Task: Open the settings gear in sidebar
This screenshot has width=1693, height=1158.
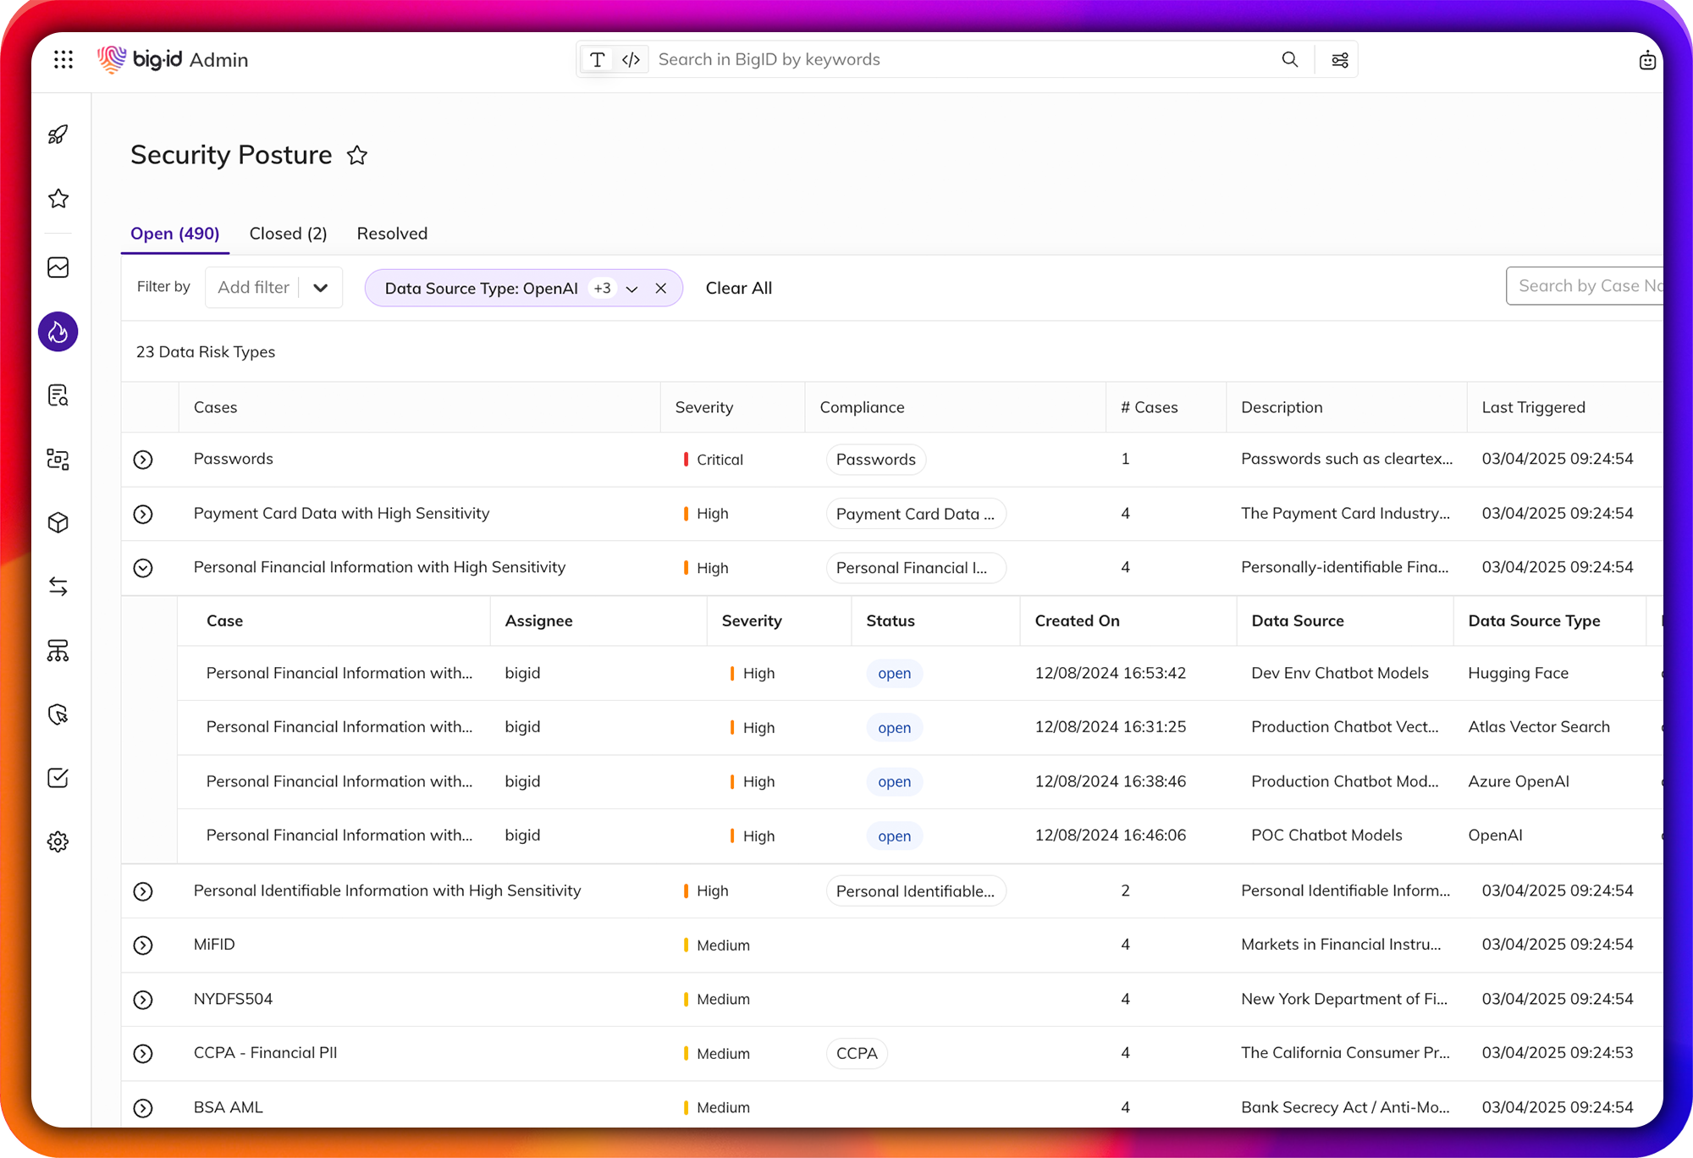Action: tap(58, 841)
